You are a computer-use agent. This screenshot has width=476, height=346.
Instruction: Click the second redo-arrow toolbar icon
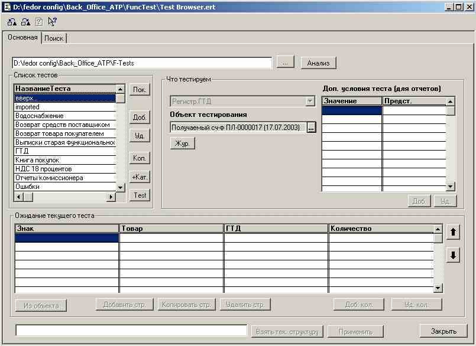25,22
